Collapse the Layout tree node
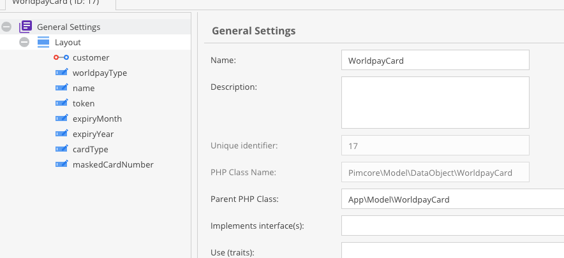Image resolution: width=564 pixels, height=258 pixels. click(24, 43)
